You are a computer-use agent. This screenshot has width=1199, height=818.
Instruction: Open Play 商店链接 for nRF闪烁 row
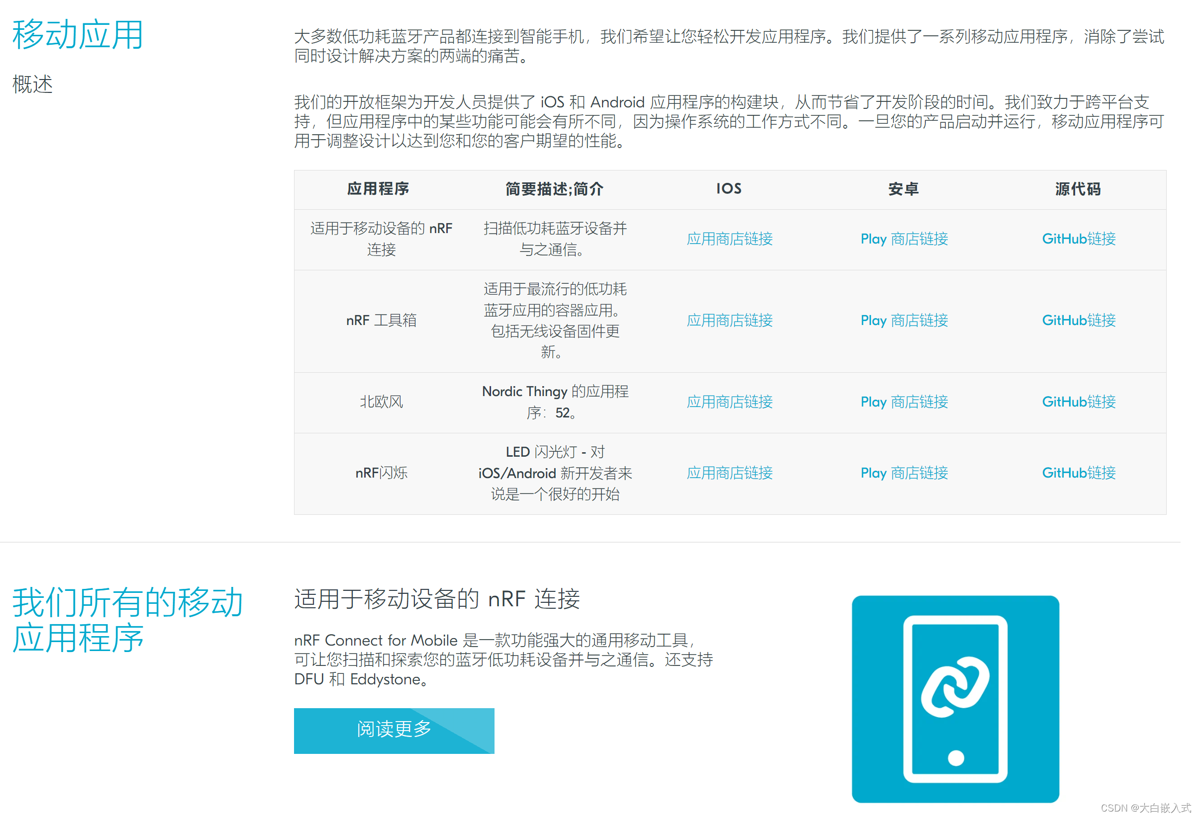click(x=903, y=473)
